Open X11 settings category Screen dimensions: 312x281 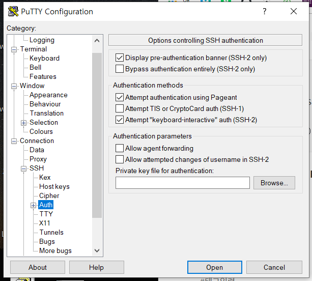click(45, 223)
